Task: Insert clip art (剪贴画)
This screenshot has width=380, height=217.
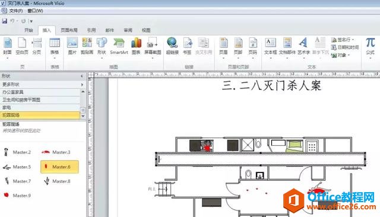Action: coord(87,46)
